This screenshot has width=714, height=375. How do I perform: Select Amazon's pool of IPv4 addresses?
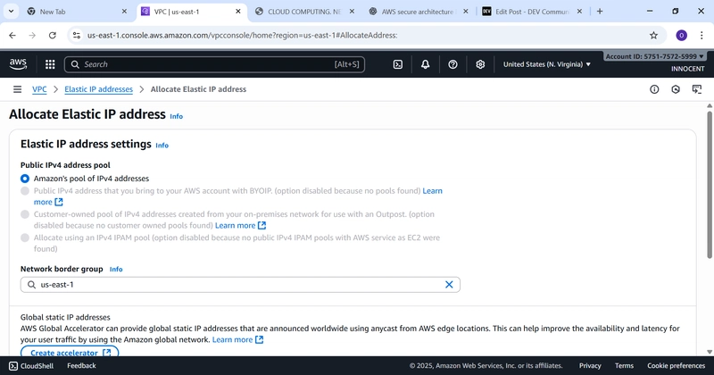pyautogui.click(x=25, y=179)
